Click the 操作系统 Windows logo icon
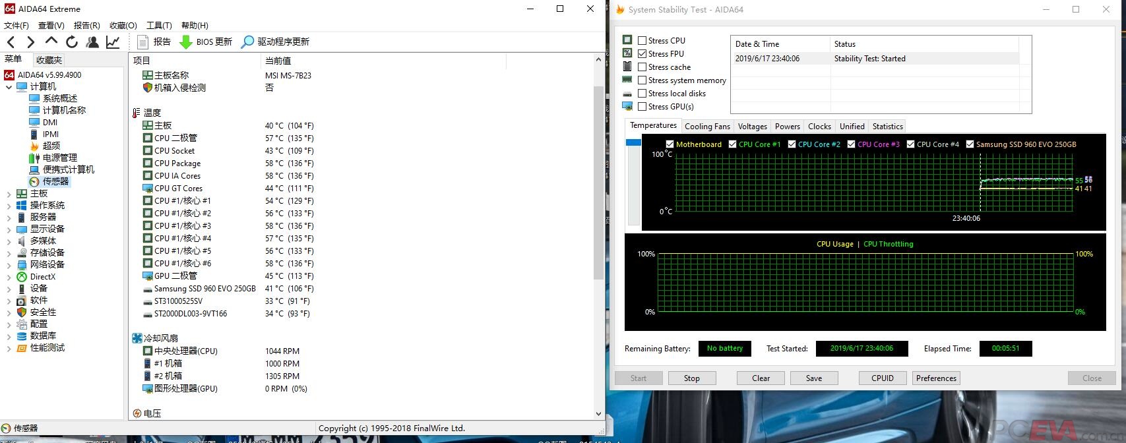This screenshot has height=443, width=1126. [x=22, y=205]
